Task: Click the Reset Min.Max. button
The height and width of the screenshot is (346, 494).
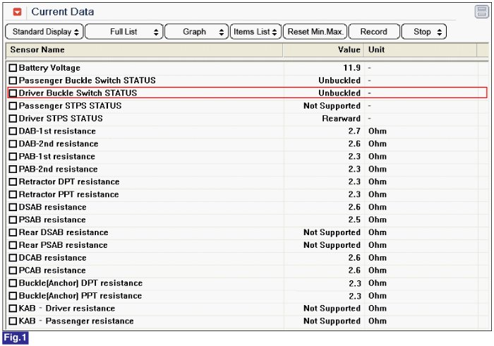Action: click(315, 32)
